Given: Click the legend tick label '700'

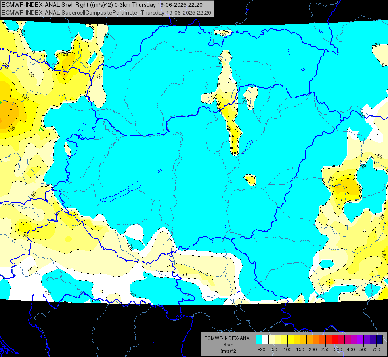Looking at the screenshot, I should click(x=376, y=349).
